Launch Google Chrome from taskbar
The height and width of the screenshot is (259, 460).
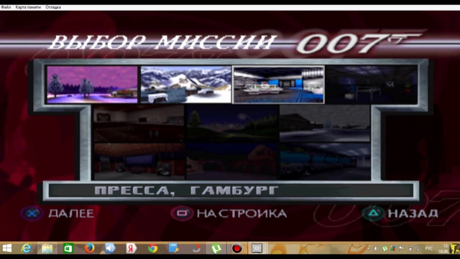152,249
